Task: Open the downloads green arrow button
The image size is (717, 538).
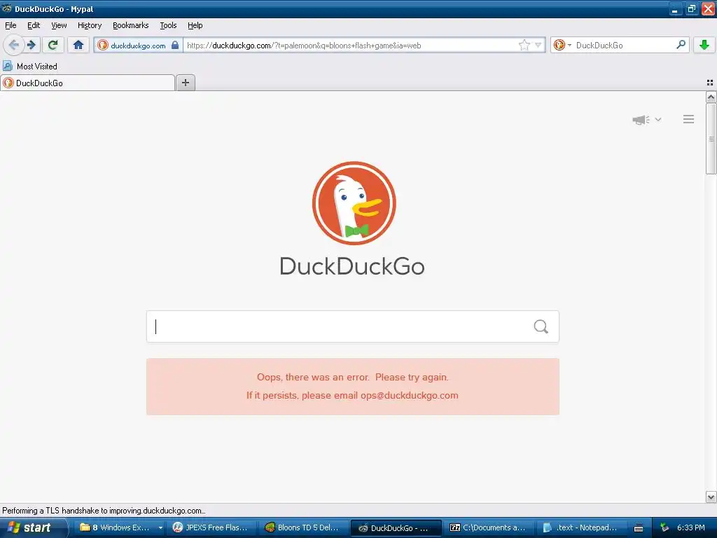Action: (704, 45)
